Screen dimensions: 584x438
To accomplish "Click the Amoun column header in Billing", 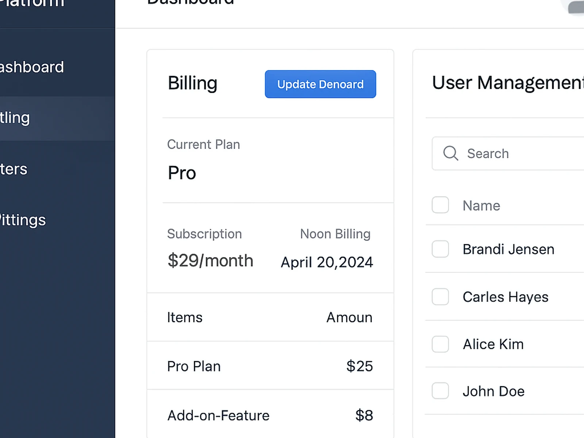I will (x=349, y=318).
